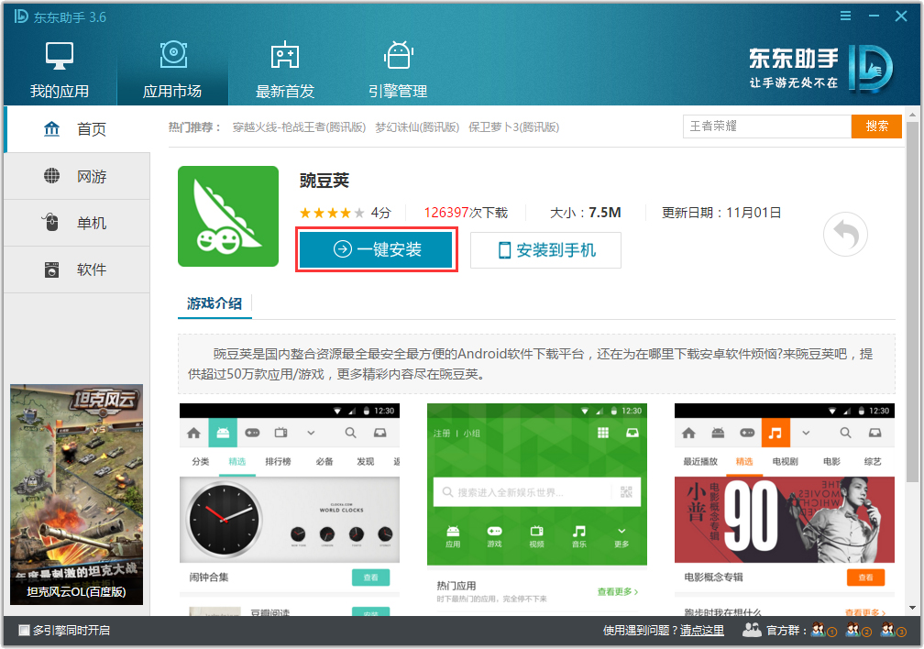Click the 网游 globe icon
The image size is (924, 649).
pyautogui.click(x=52, y=176)
